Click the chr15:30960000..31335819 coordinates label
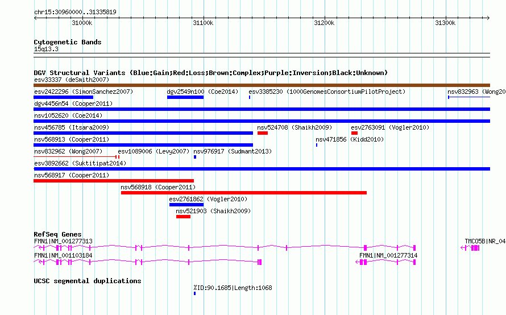Image resolution: width=506 pixels, height=315 pixels. pyautogui.click(x=75, y=12)
